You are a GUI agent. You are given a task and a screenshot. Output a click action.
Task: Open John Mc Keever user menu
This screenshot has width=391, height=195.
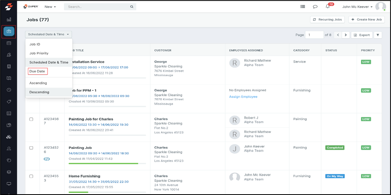[x=357, y=7]
